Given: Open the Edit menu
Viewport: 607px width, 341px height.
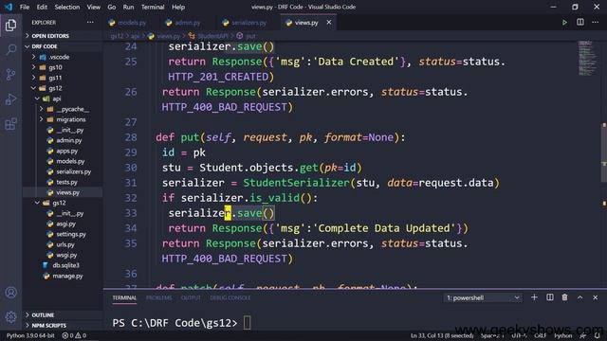Looking at the screenshot, I should tap(42, 7).
